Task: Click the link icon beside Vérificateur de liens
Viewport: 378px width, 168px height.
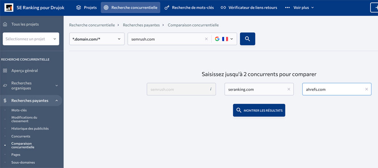Action: pyautogui.click(x=223, y=8)
